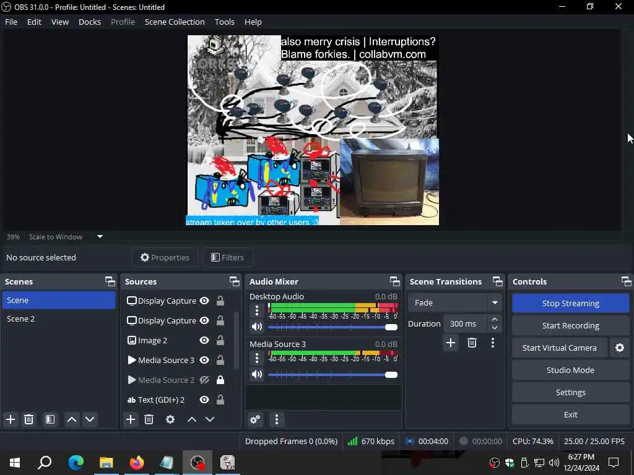
Task: Open the Scene Collection menu
Action: [175, 22]
